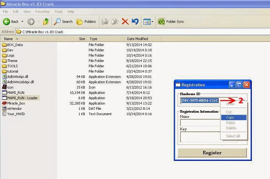The width and height of the screenshot is (270, 179).
Task: Click the Move To folder icon
Action: pyautogui.click(x=105, y=22)
